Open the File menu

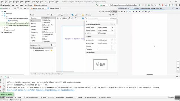click(2, 2)
